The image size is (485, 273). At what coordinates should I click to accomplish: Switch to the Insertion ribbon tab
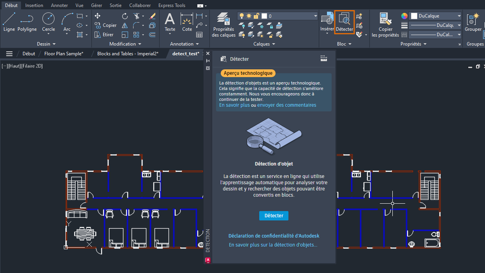click(34, 5)
